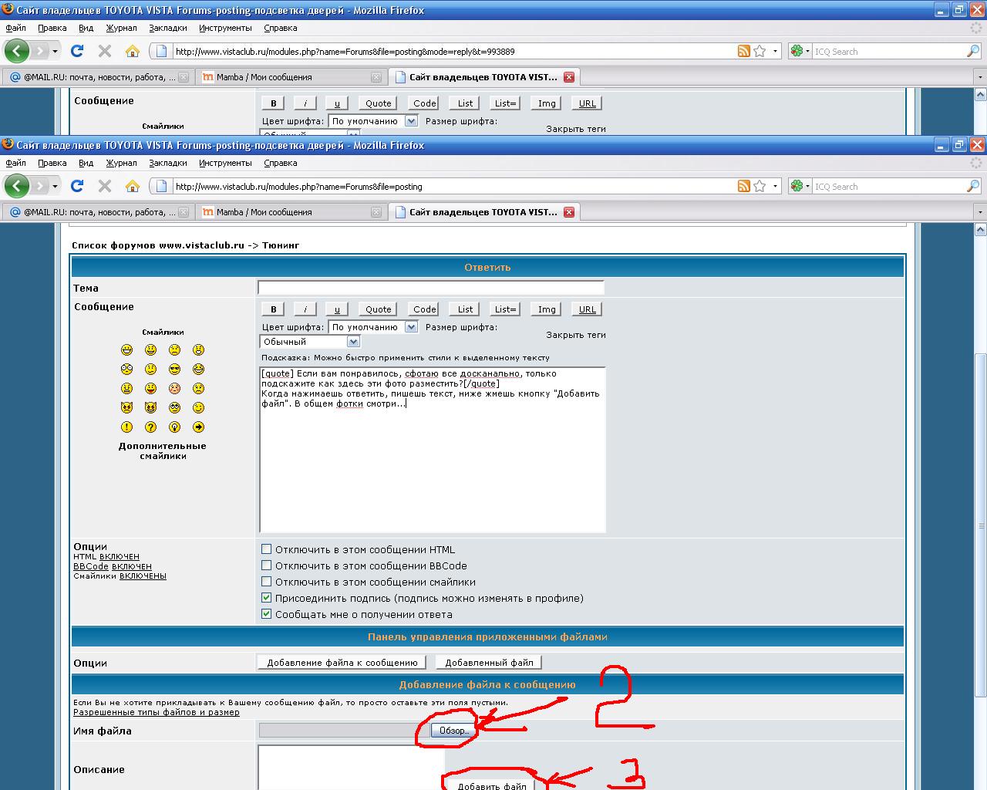Insert the exclamation mark smiley
Screen dimensions: 987x790
[x=126, y=427]
